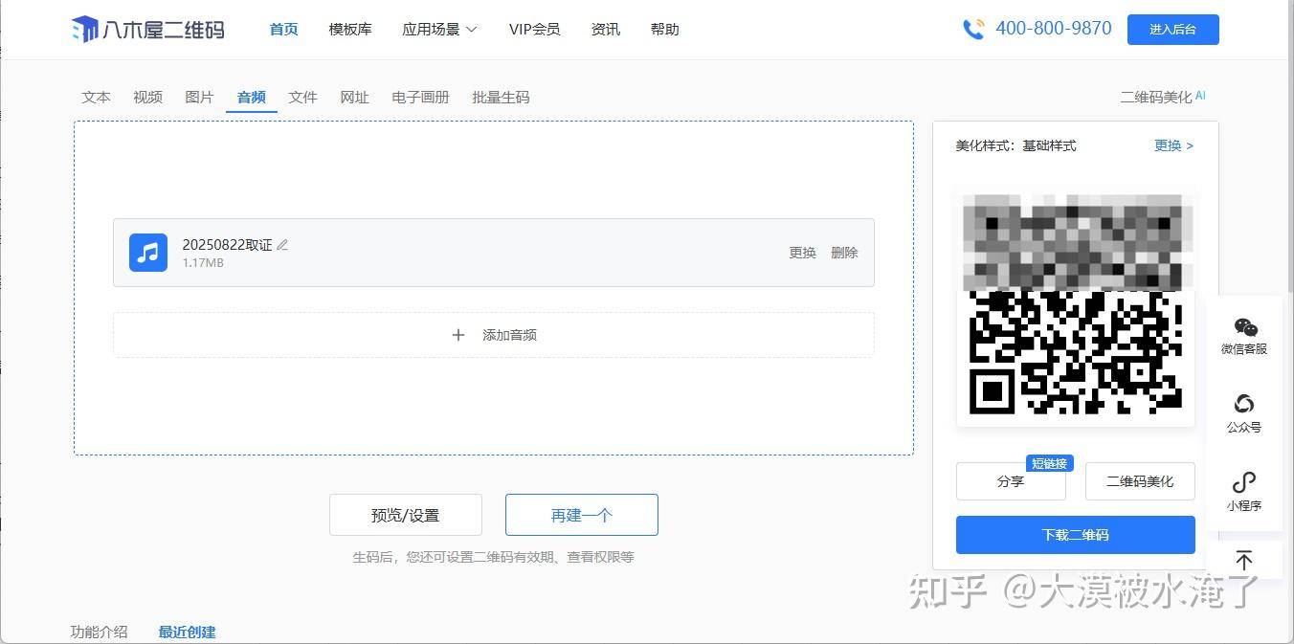
Task: Rename audio using the pencil edit icon
Action: pos(282,245)
